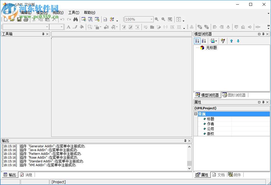Sort model browser alphabetically

pyautogui.click(x=204, y=41)
